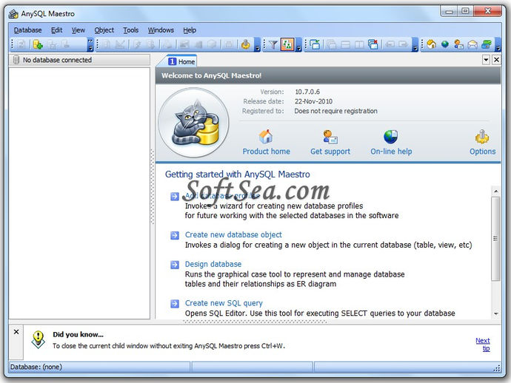Open the tab list dropdown arrow right of Home tab
The height and width of the screenshot is (383, 511).
486,60
